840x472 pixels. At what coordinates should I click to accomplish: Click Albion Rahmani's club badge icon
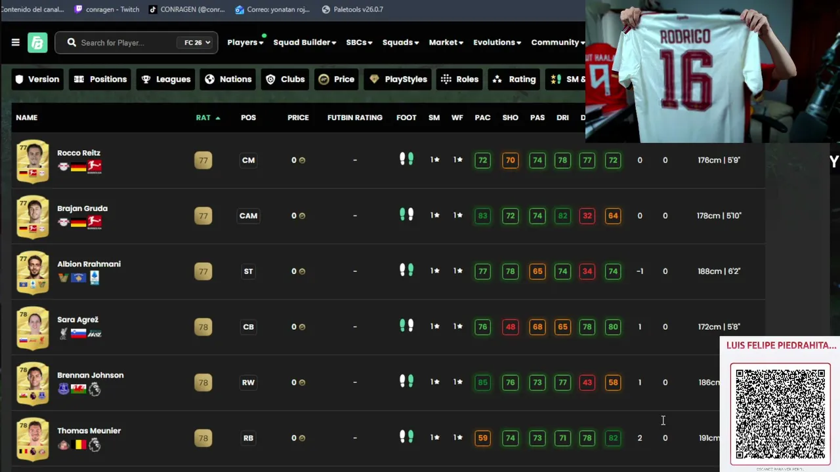tap(63, 278)
